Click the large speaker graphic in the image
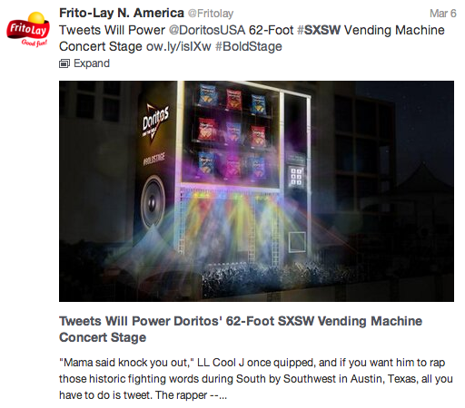Image resolution: width=465 pixels, height=408 pixels. coord(153,202)
